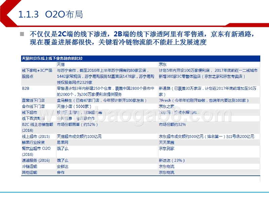The image size is (269, 202).
Task: Click the row label 'B2B'
Action: [x=26, y=88]
